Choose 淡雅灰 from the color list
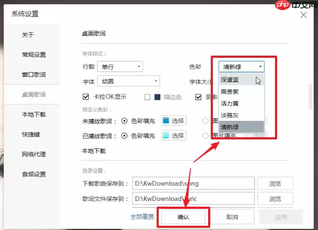Screen dimensions: 318x230 (242, 116)
